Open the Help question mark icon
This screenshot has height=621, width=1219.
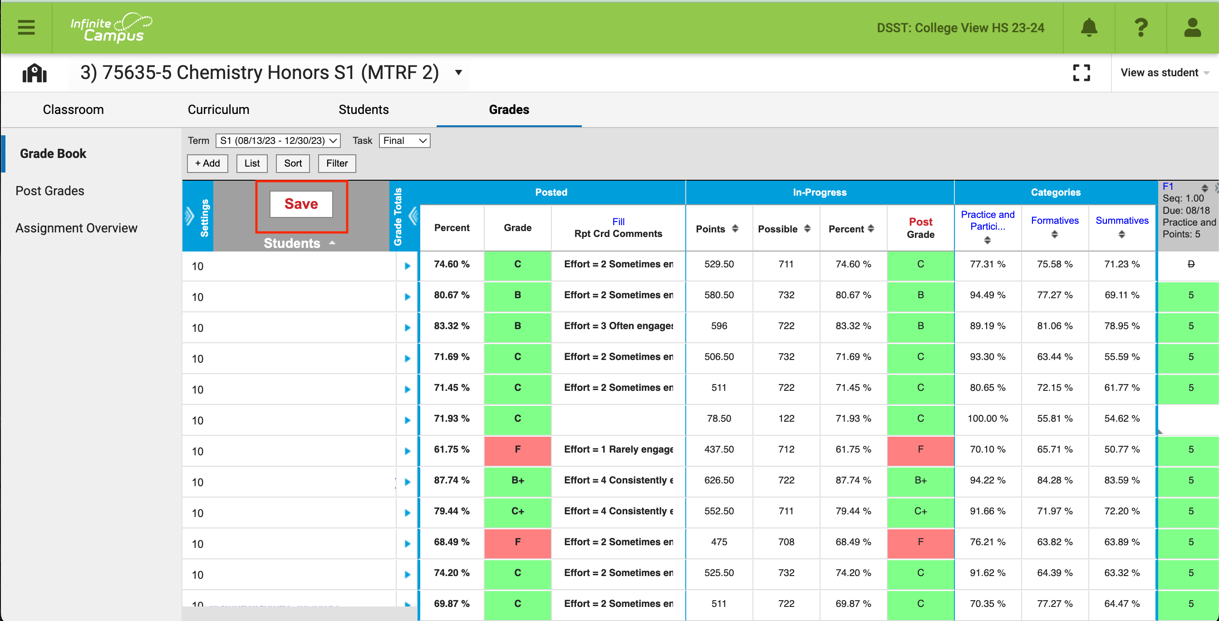(1141, 27)
